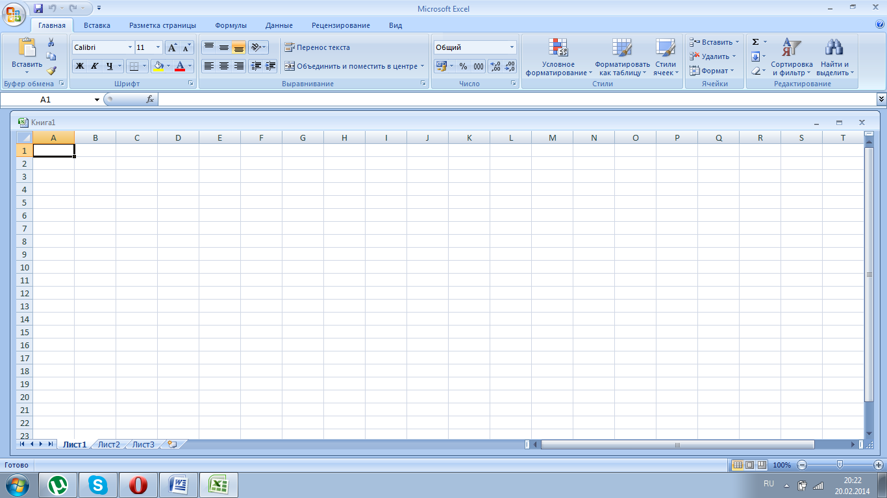Select the entire sheet with the corner button
Screen dimensions: 887x498
pos(24,137)
